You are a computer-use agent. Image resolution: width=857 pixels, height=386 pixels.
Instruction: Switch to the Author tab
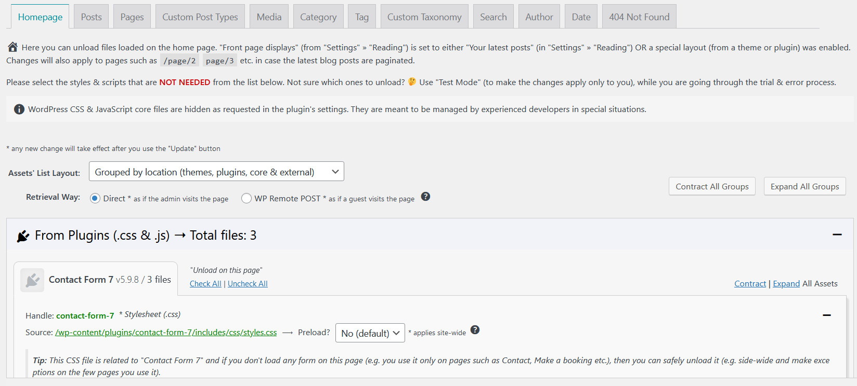tap(539, 17)
